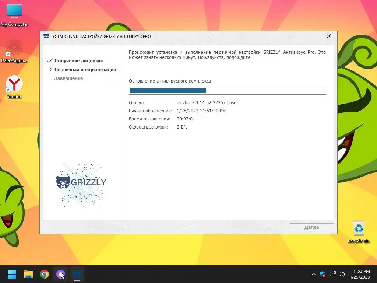Open Windows Security tray icon
The height and width of the screenshot is (283, 377).
(x=323, y=274)
